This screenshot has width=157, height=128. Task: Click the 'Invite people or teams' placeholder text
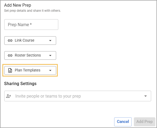click(x=48, y=96)
